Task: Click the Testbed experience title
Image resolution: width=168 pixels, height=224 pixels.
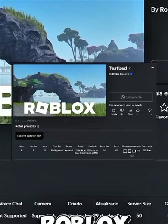Action: [x=118, y=68]
